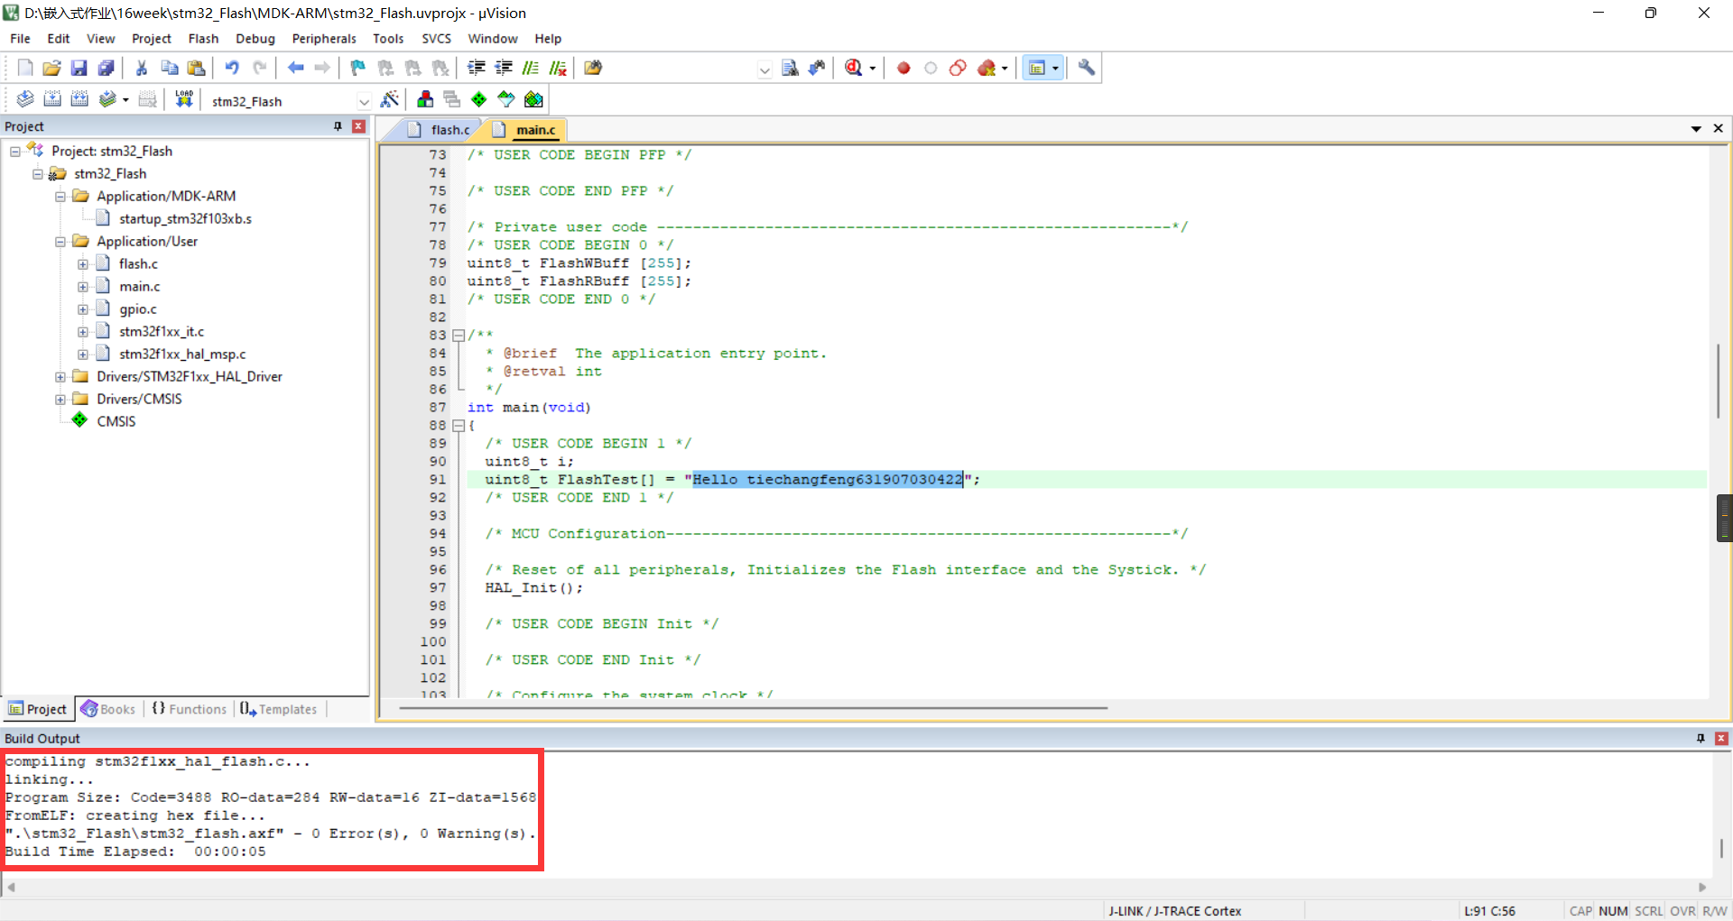
Task: Rebuild all target files icon
Action: [x=79, y=99]
